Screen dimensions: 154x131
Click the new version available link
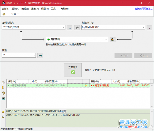(143, 9)
